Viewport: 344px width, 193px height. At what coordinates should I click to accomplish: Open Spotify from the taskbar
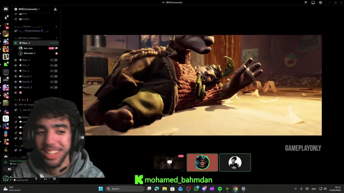[220, 189]
